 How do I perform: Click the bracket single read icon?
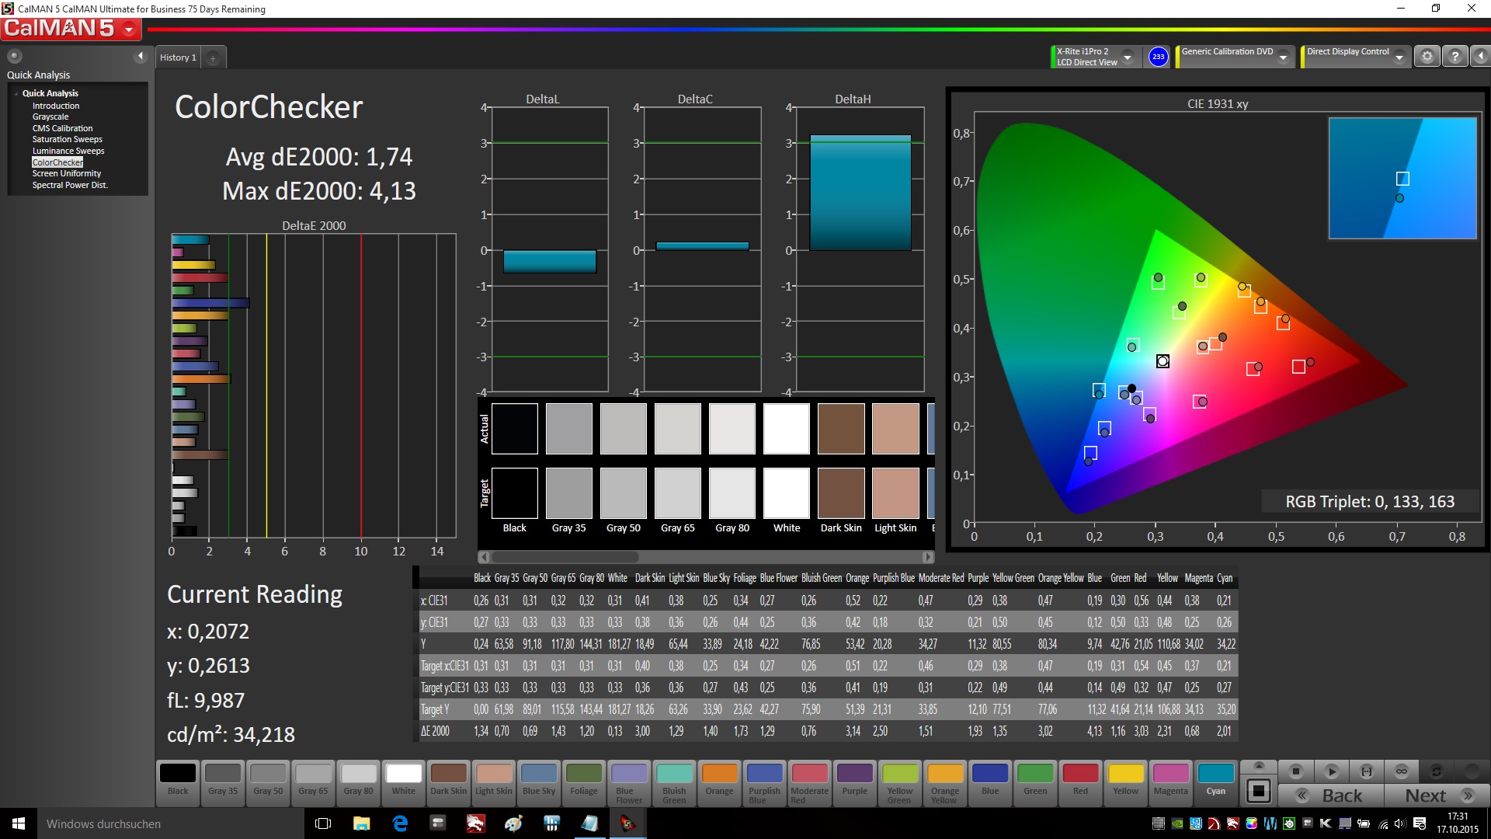point(1367,771)
